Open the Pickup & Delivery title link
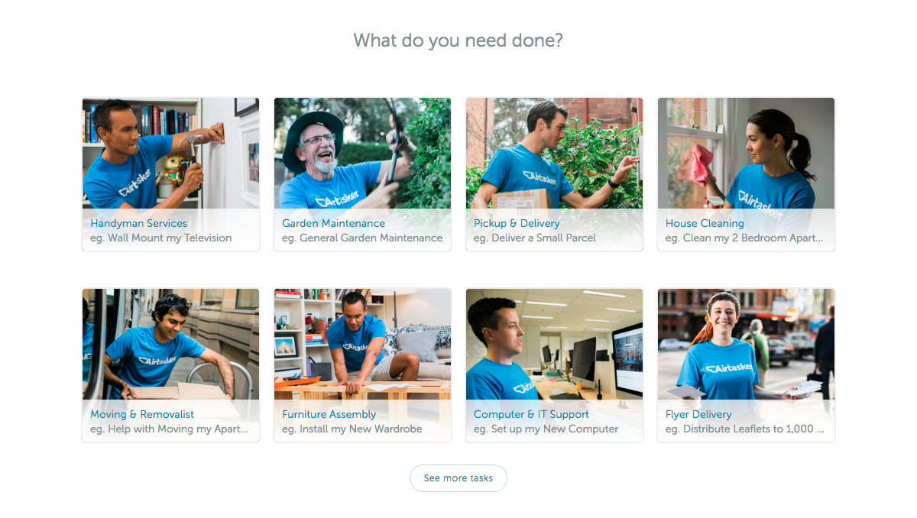The image size is (917, 518). (x=517, y=223)
